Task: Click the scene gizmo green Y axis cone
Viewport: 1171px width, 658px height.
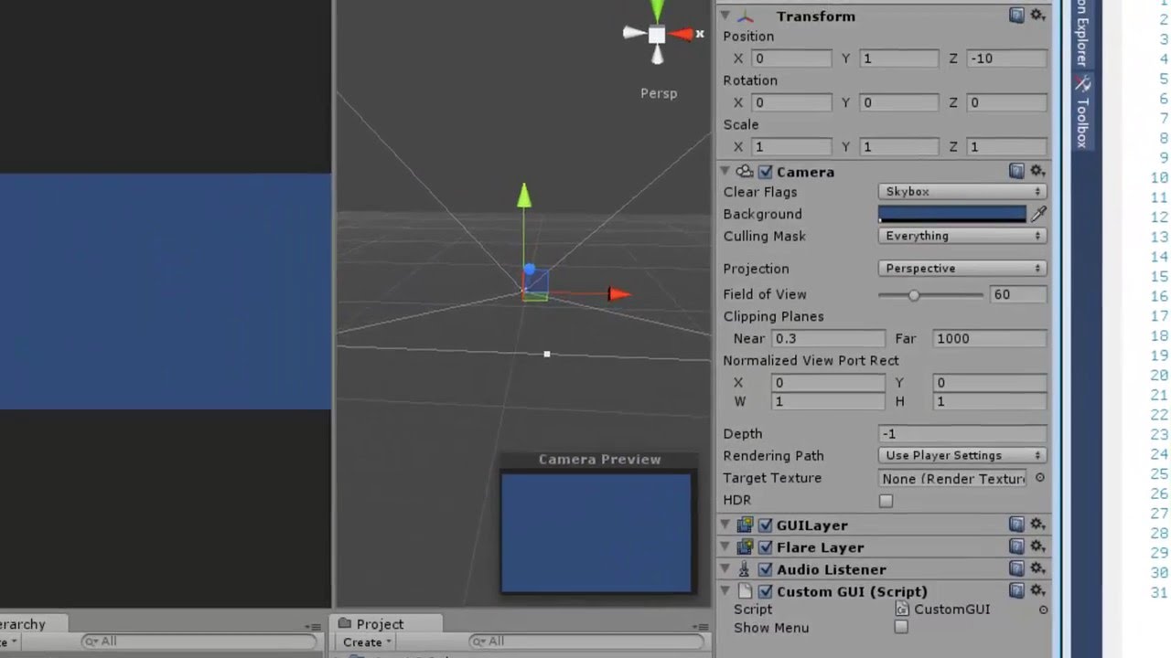Action: pos(657,11)
